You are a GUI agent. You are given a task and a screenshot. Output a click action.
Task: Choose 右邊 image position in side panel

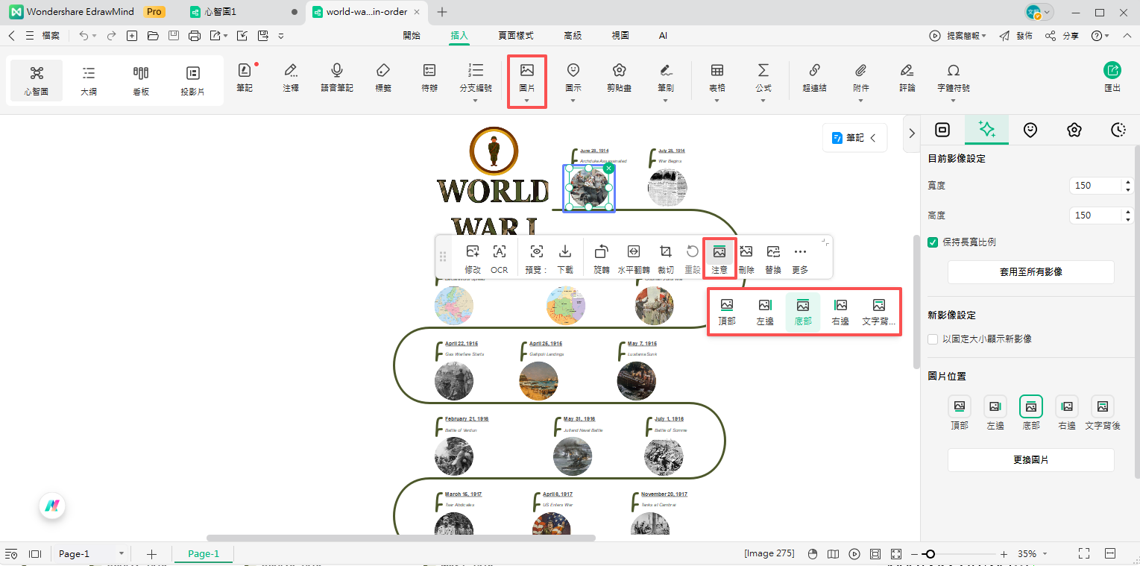(1067, 406)
